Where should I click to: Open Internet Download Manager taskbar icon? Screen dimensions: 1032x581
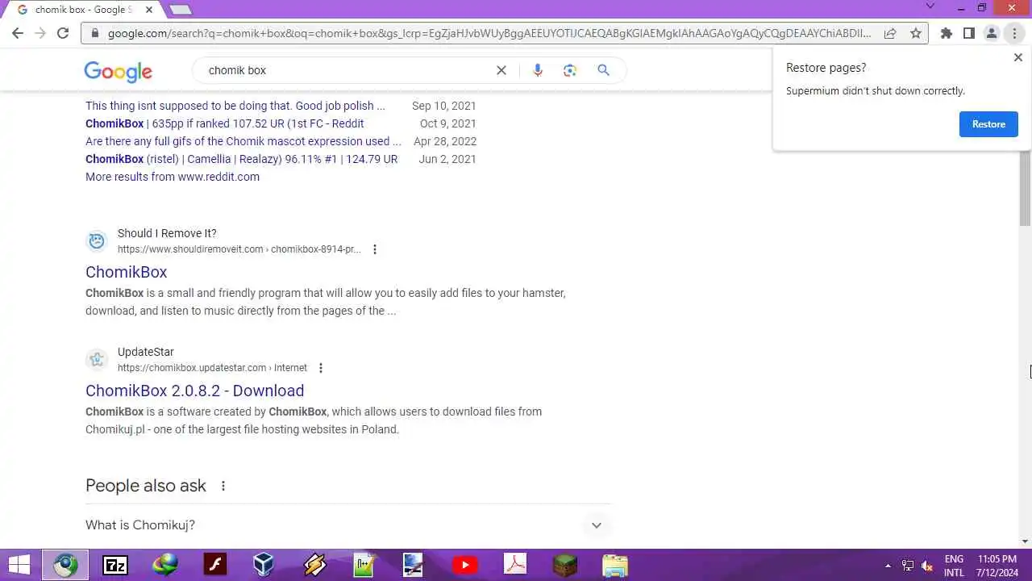click(165, 565)
